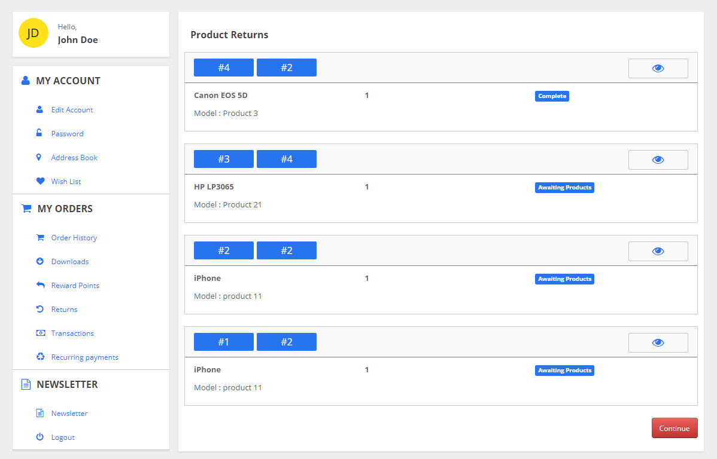
Task: Open the Wish List link
Action: [x=66, y=181]
